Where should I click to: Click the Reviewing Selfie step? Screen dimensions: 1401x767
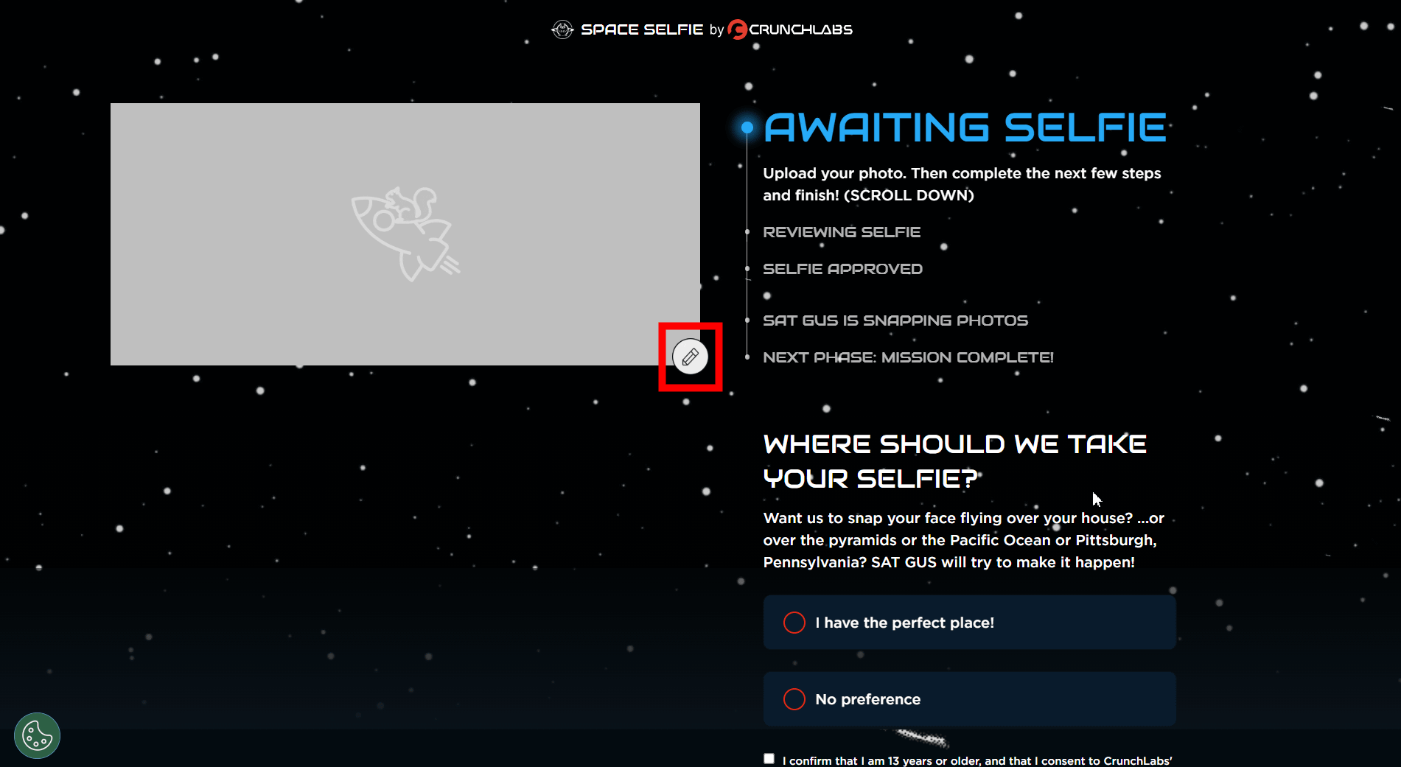point(842,232)
